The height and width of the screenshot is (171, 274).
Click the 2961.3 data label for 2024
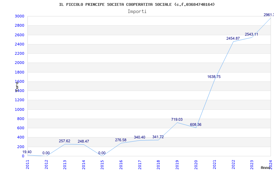268,15
